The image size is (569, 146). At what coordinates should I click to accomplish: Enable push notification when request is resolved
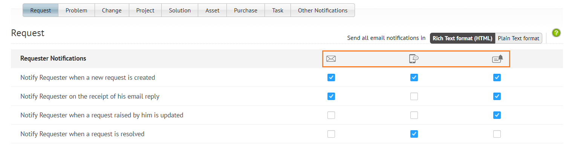pos(497,134)
